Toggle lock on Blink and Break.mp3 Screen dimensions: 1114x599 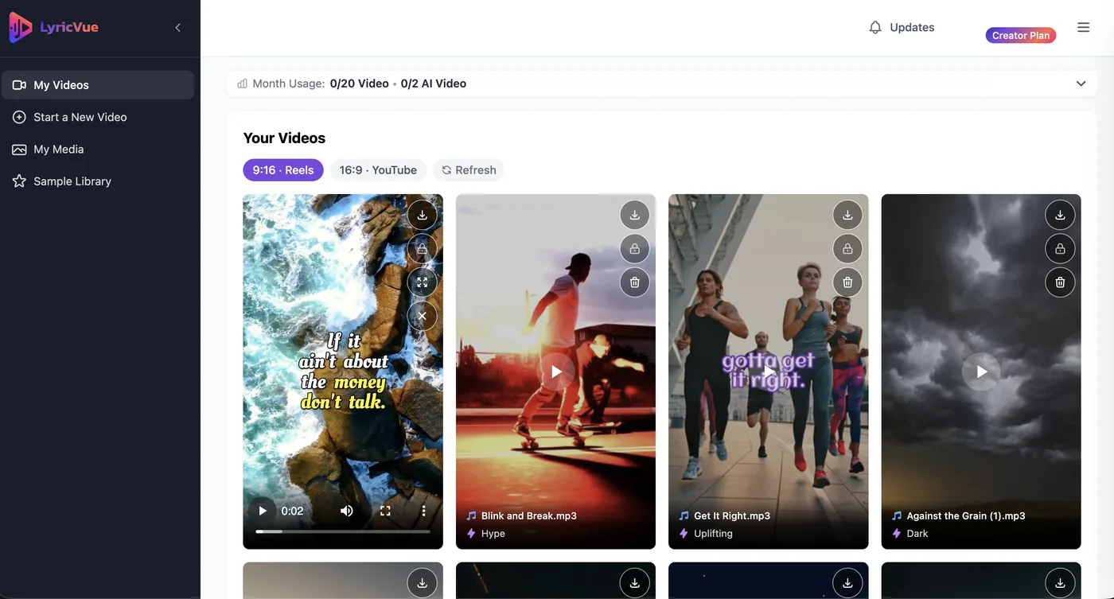pyautogui.click(x=635, y=248)
